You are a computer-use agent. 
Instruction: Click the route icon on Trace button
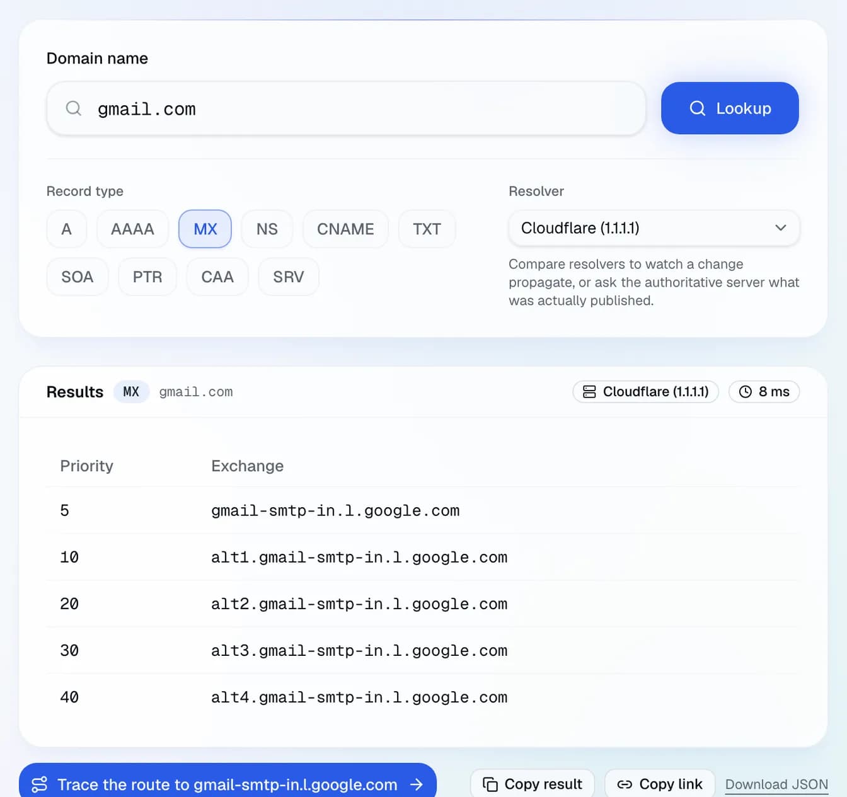[x=39, y=784]
